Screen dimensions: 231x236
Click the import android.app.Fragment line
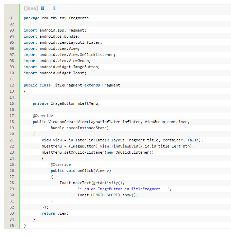coord(55,30)
